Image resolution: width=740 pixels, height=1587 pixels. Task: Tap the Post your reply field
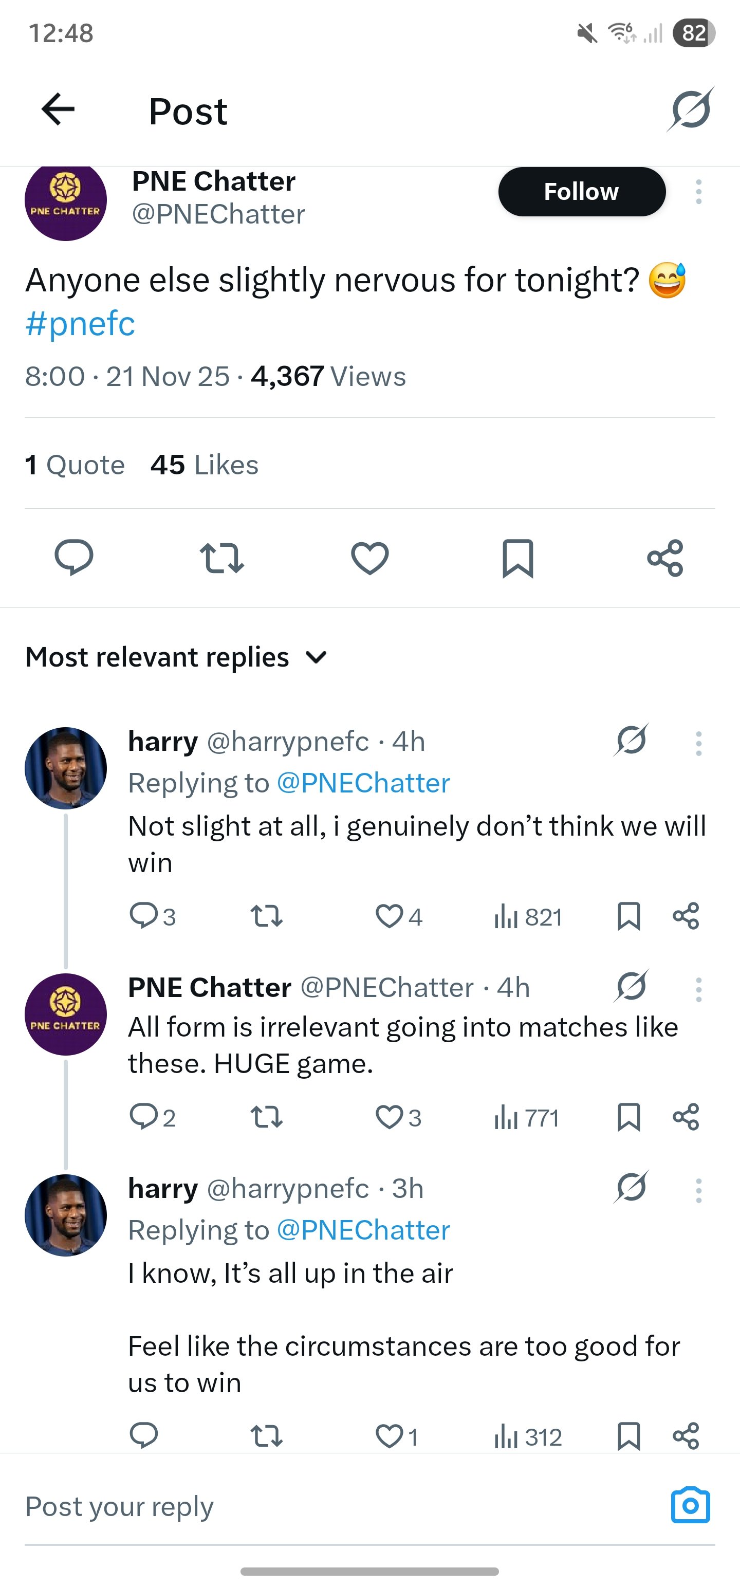308,1506
